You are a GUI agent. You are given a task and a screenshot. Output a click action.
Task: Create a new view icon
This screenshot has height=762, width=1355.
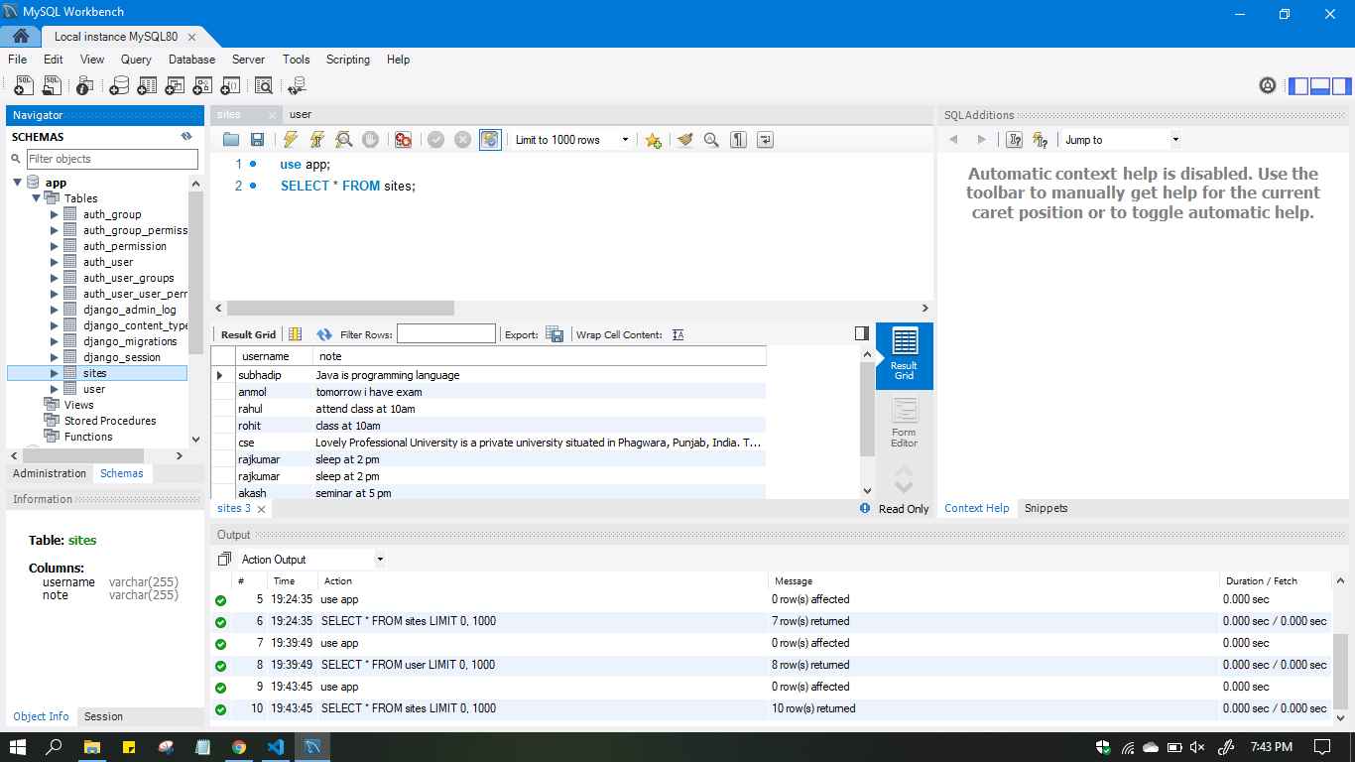pos(175,85)
